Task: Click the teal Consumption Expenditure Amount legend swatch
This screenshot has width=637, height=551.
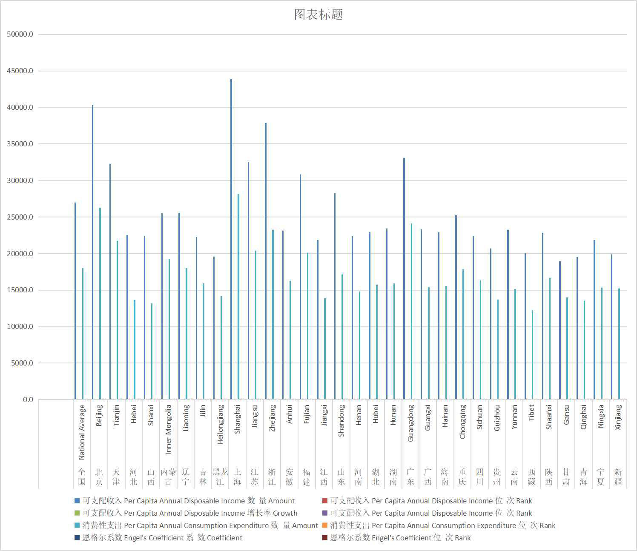Action: tap(77, 525)
